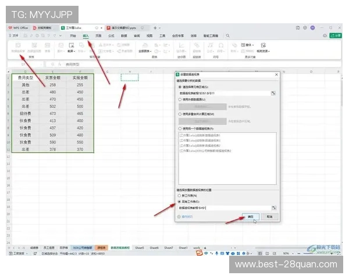The width and height of the screenshot is (349, 279).
Task: Click the cell with value 590
Action: [53, 142]
